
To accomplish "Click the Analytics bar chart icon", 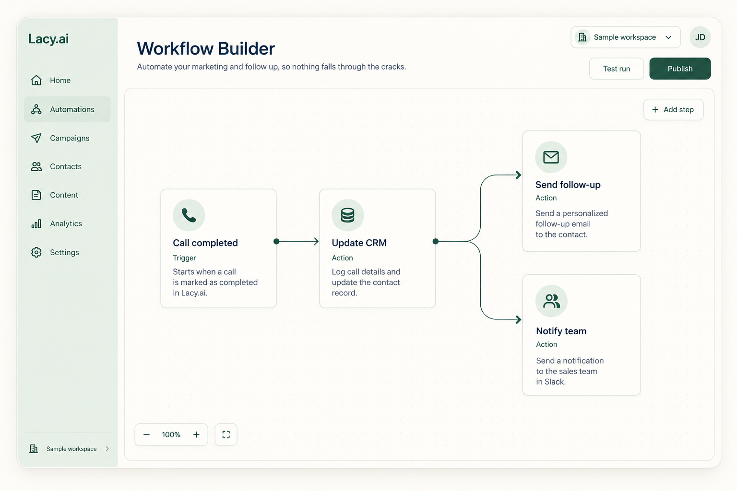I will click(36, 223).
